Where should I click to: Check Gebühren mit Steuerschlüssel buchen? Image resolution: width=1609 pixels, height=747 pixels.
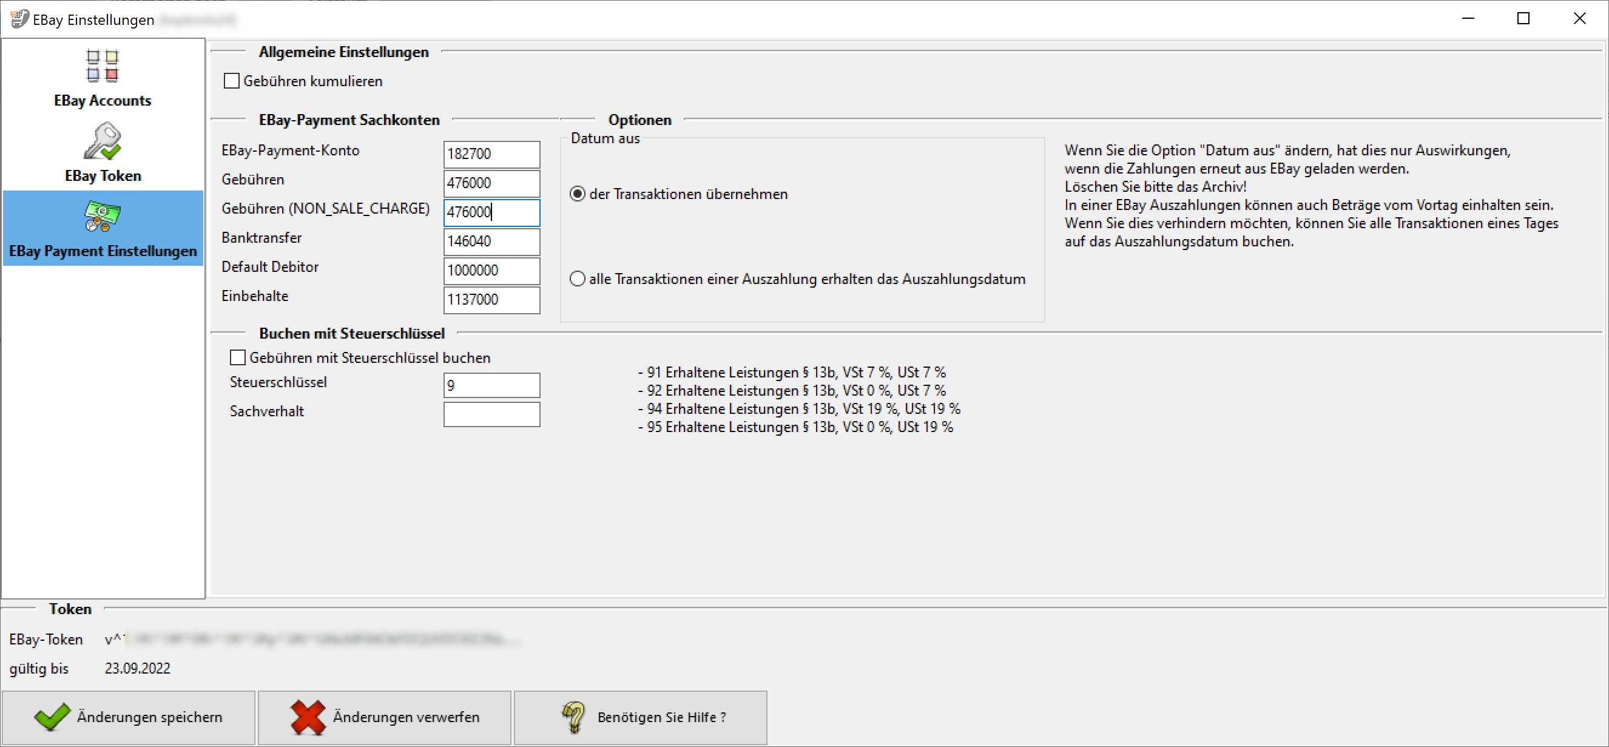coord(237,357)
